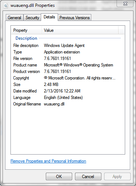Open the Security tab
Screen dimensions: 136x186
click(x=32, y=18)
